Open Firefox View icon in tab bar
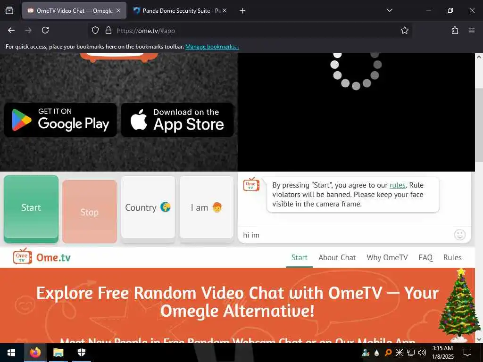The image size is (483, 362). pyautogui.click(x=9, y=10)
